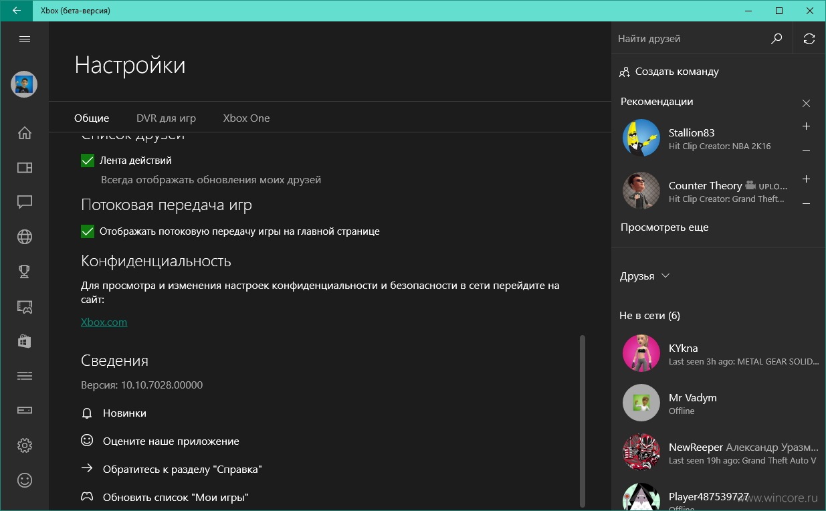Screen dimensions: 826x511
Task: Click the search magnifier icon
Action: [777, 39]
